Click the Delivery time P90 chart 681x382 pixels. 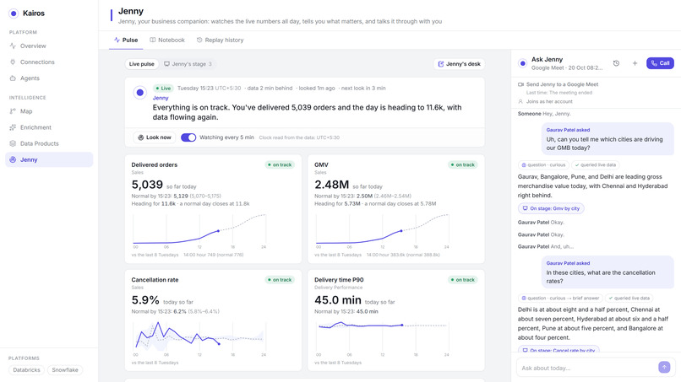pos(382,338)
